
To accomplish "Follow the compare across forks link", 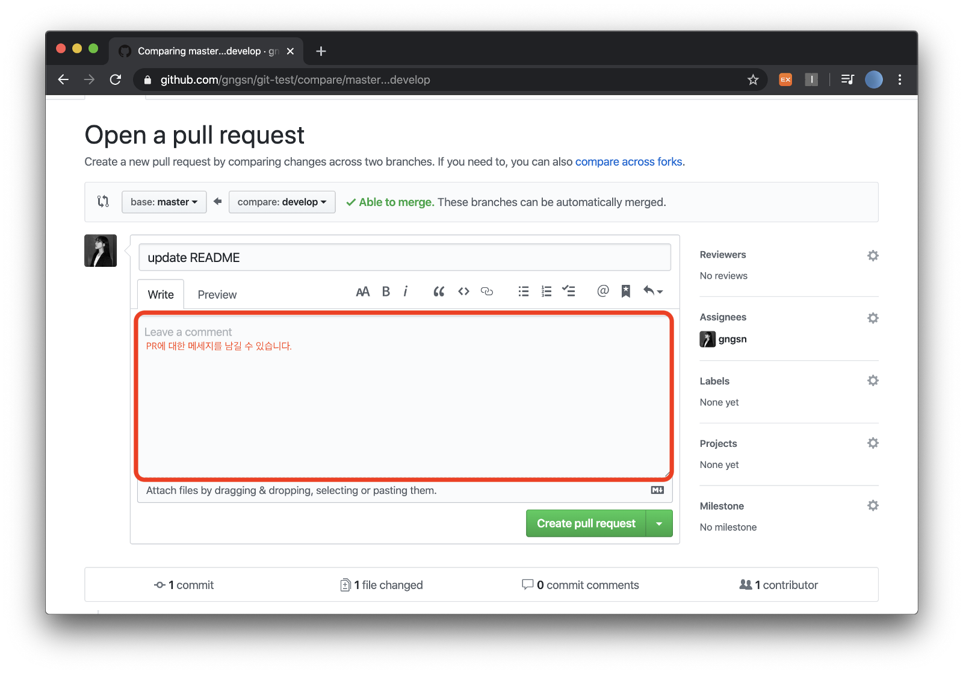I will pos(628,161).
